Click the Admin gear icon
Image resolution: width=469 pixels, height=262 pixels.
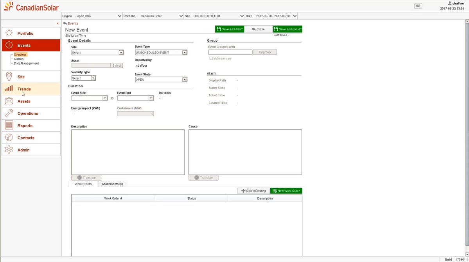[9, 150]
